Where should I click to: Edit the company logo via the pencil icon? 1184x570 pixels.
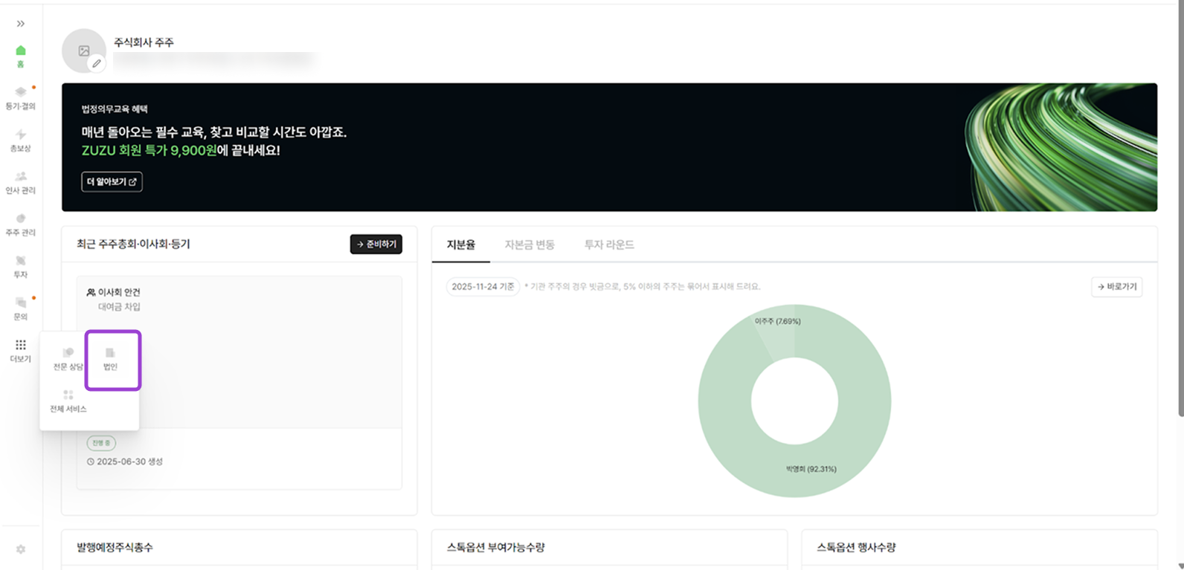97,64
